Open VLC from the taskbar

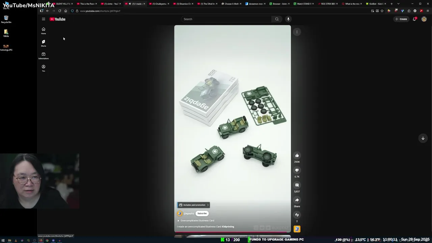click(x=16, y=240)
